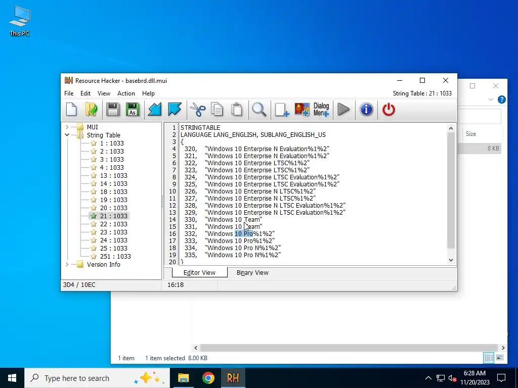Open the blue info icon
The image size is (518, 388).
tap(366, 110)
